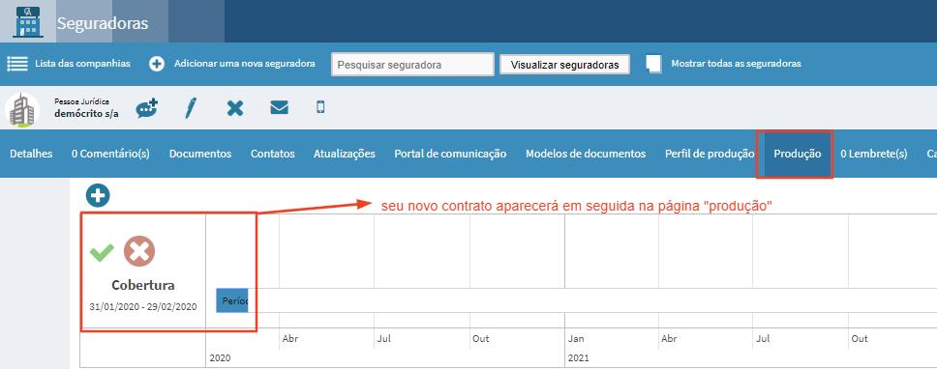Click the Adicionar uma nova seguradora link
This screenshot has width=937, height=369.
click(244, 63)
